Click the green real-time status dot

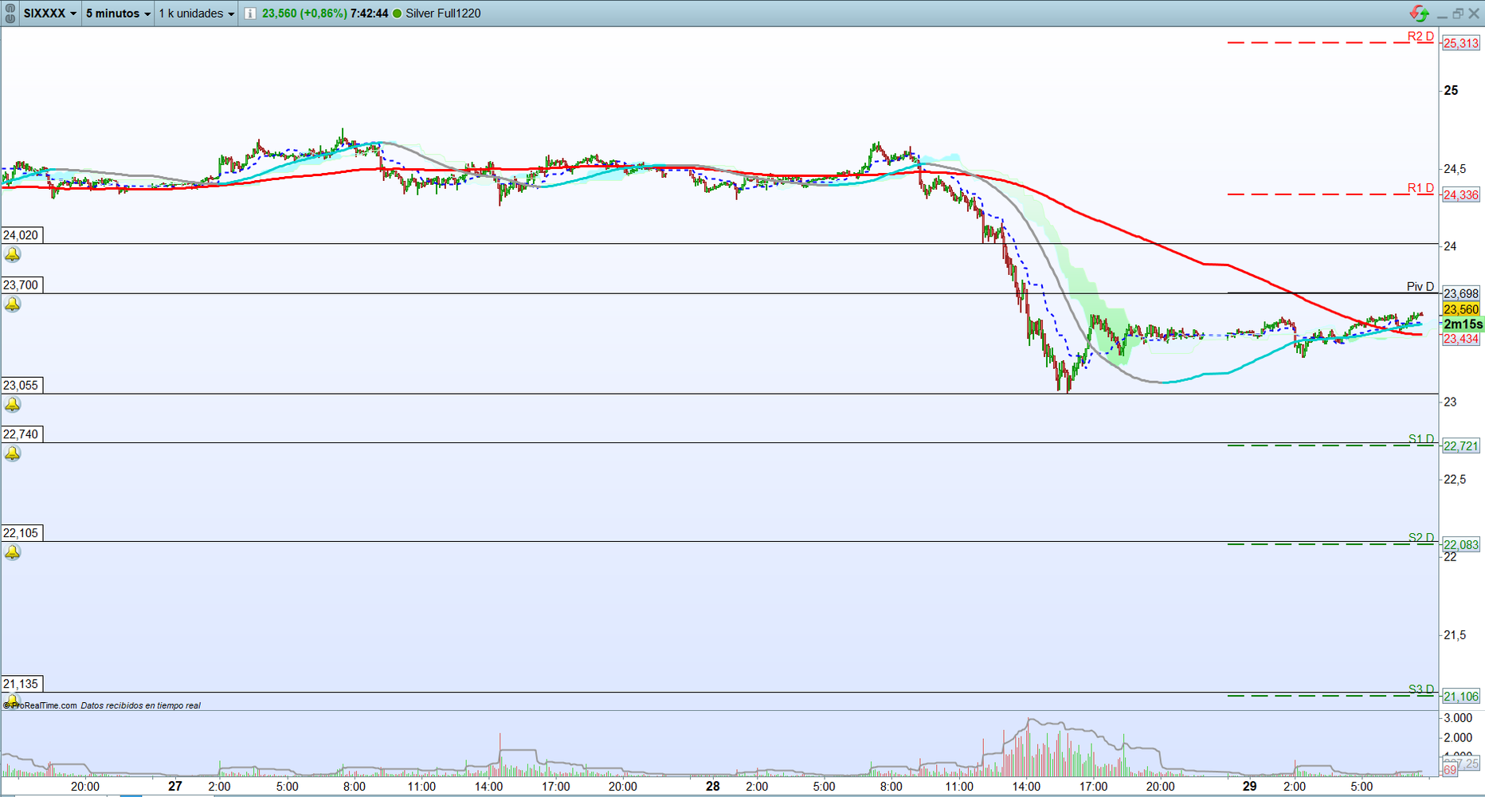pos(398,14)
